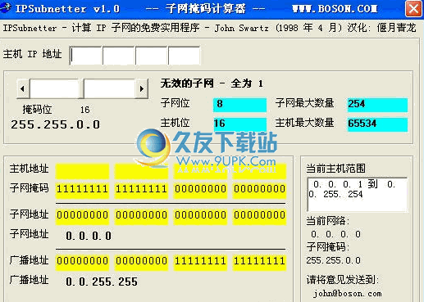Screen dimensions: 424x302
Task: Close the IPSubnetter window
Action: tap(413, 9)
